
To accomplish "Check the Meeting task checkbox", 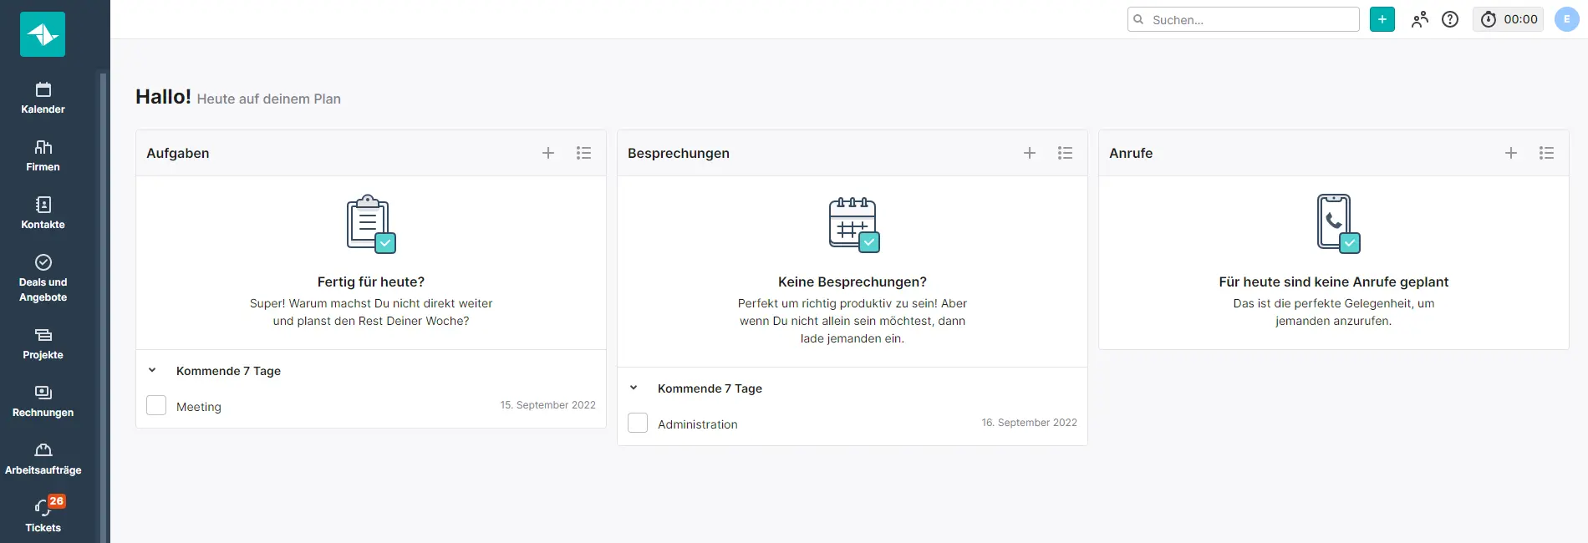I will 156,405.
